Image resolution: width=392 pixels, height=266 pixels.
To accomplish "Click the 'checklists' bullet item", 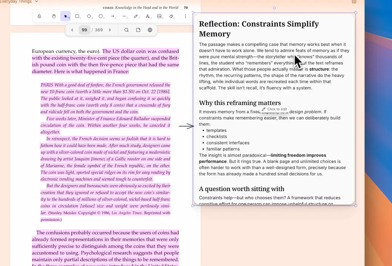I will 217,136.
